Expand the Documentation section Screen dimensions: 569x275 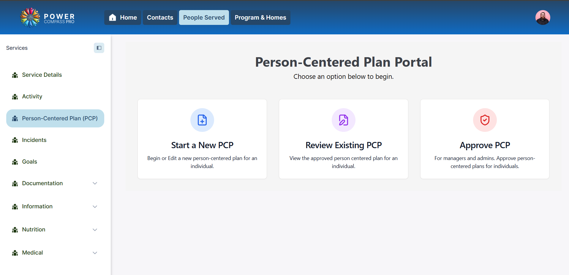(x=95, y=183)
